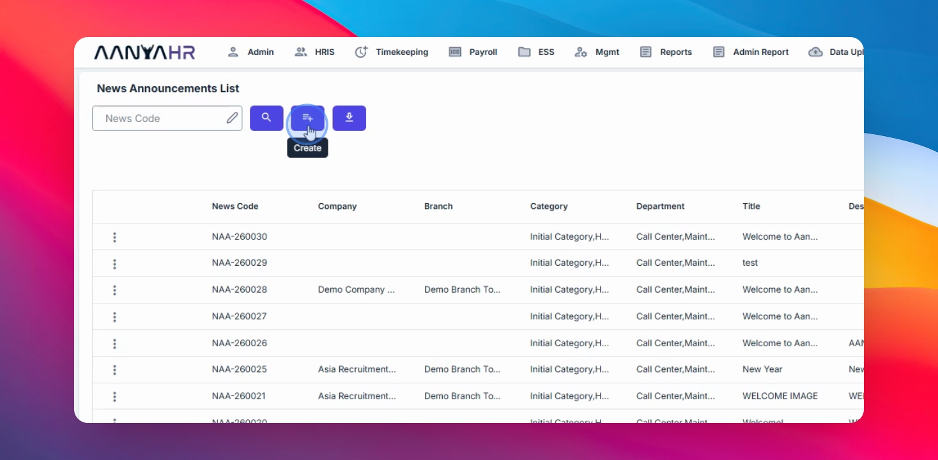Click Asia Recruitment cell in NAA-260025 row
Viewport: 938px width, 460px height.
[x=357, y=369]
